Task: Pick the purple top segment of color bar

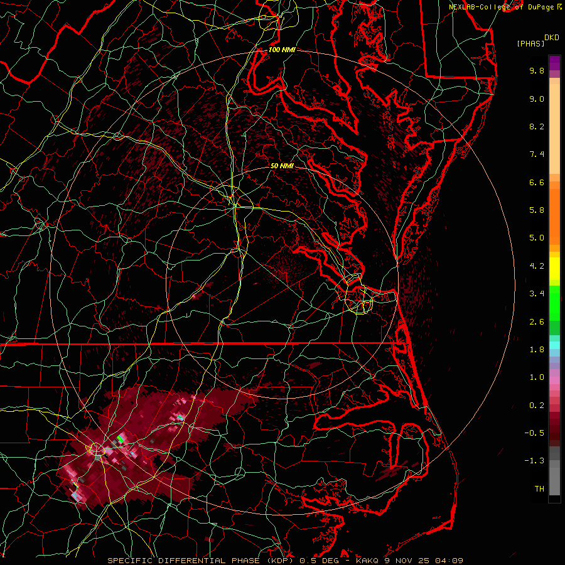Action: point(554,63)
